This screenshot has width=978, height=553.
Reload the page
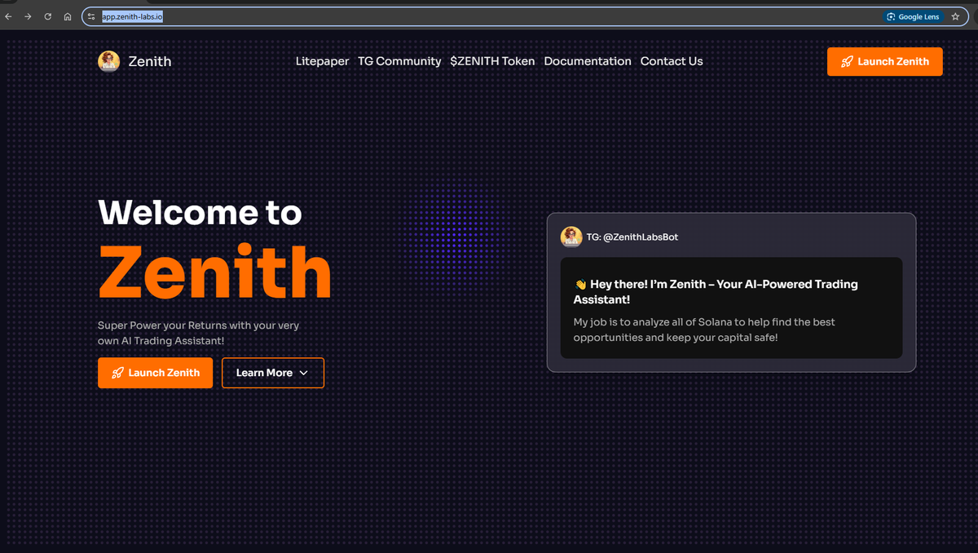pyautogui.click(x=47, y=15)
